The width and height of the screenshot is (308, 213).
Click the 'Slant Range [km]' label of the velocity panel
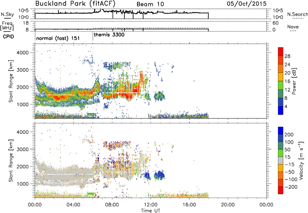click(11, 160)
